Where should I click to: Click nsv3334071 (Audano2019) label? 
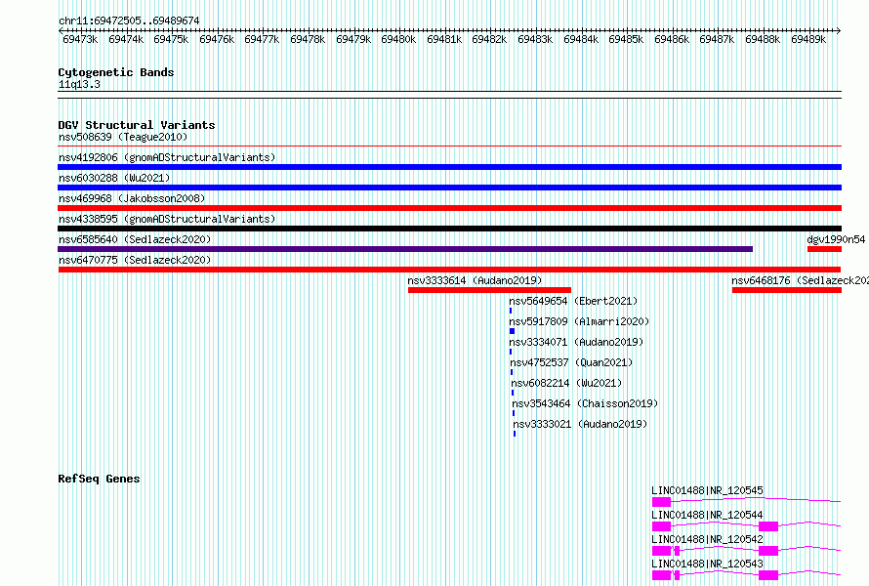(576, 342)
